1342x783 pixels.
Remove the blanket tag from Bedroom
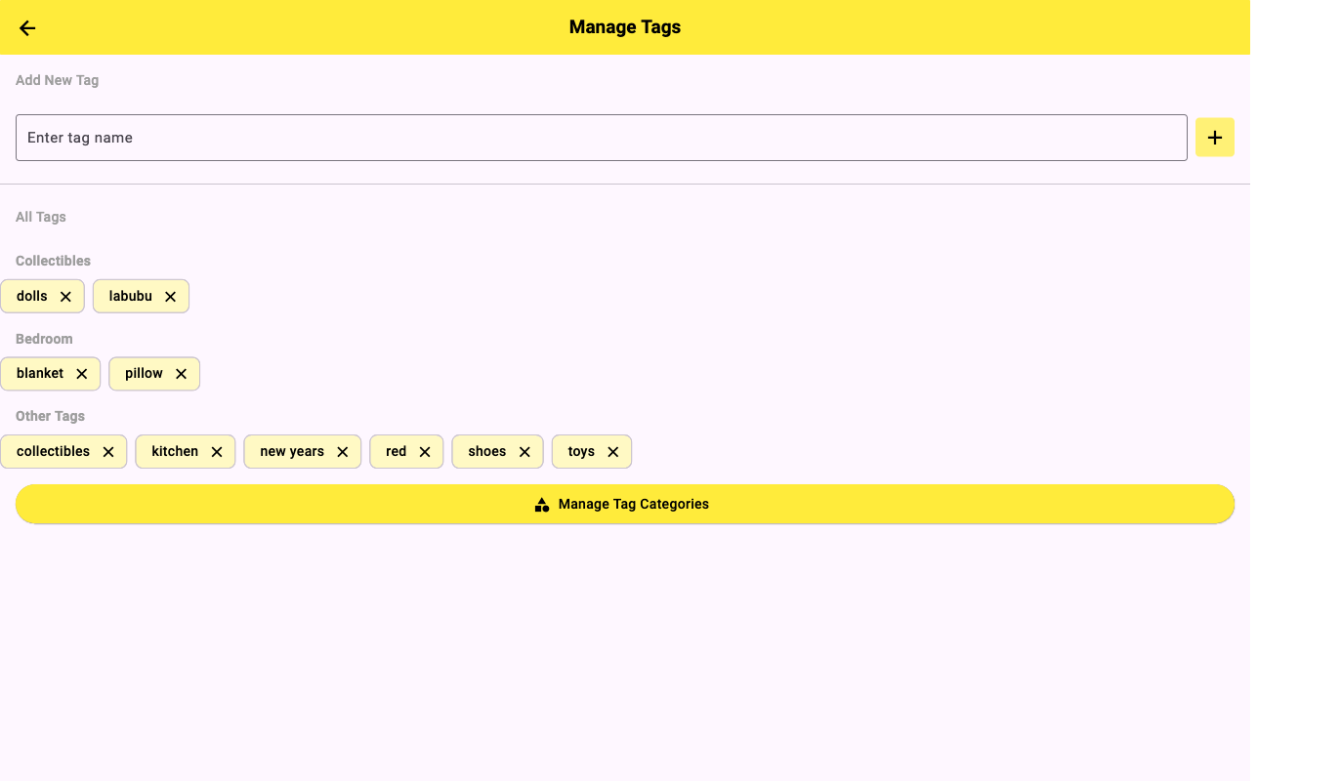pyautogui.click(x=81, y=373)
